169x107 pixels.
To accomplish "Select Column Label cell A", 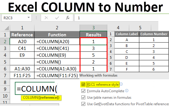I will pos(127,40).
